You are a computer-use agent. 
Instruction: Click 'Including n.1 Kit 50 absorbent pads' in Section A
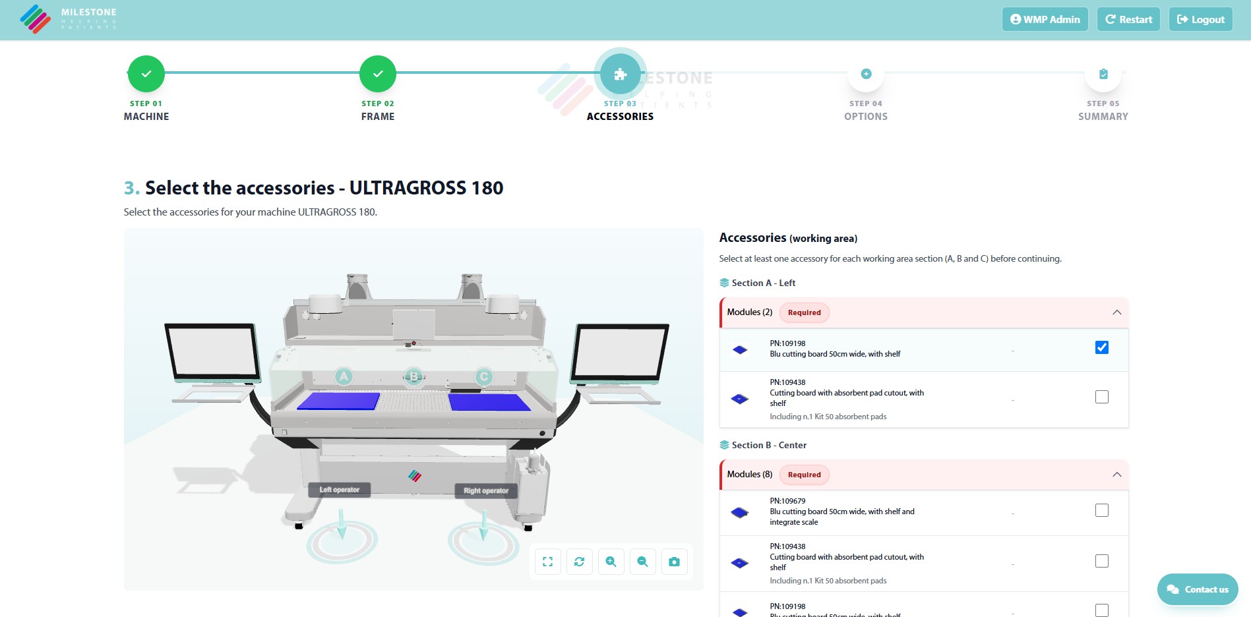click(x=828, y=417)
